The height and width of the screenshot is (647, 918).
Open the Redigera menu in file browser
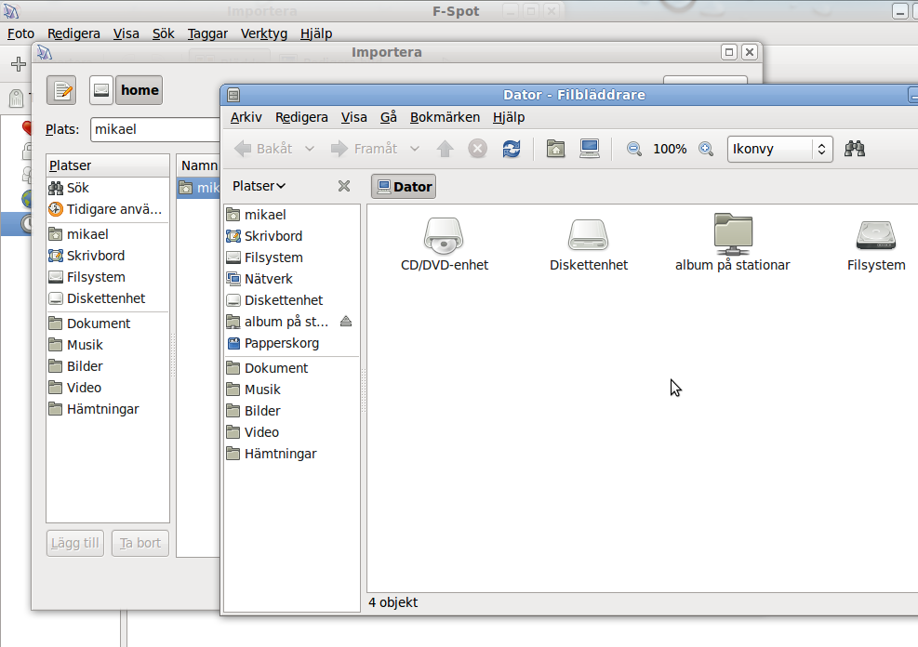click(x=301, y=117)
